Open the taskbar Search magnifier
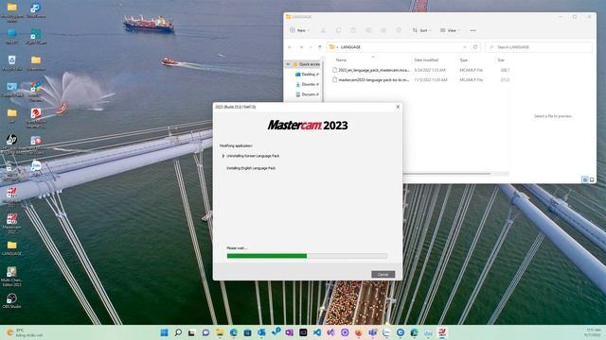 pyautogui.click(x=178, y=332)
